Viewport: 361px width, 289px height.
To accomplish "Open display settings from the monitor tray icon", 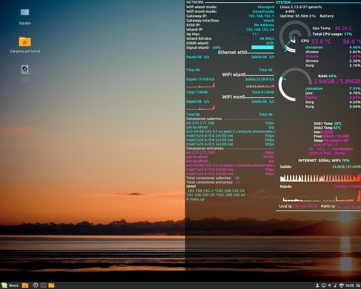I will pyautogui.click(x=323, y=285).
